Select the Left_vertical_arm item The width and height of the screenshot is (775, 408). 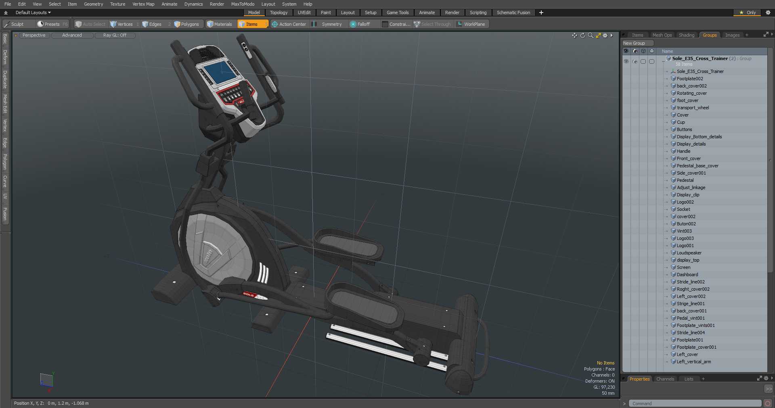(694, 362)
